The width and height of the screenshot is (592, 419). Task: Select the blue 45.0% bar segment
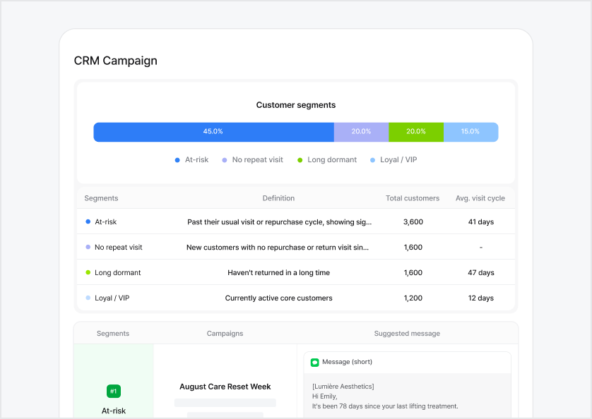tap(213, 132)
